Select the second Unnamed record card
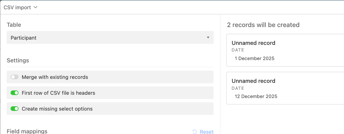Viewport: 344px width, 134px height. 285,88
